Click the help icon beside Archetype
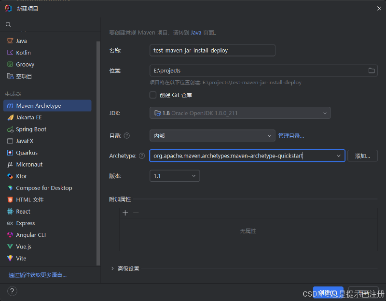386x301 pixels. click(x=142, y=156)
